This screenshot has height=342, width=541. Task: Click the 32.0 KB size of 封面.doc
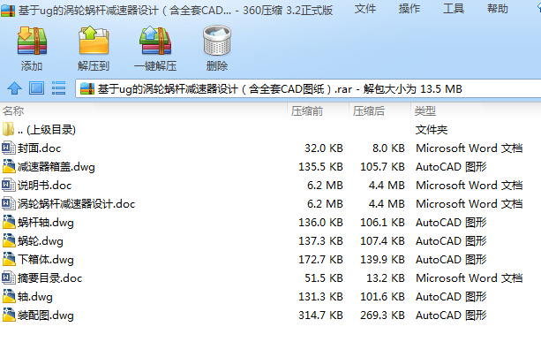(324, 148)
